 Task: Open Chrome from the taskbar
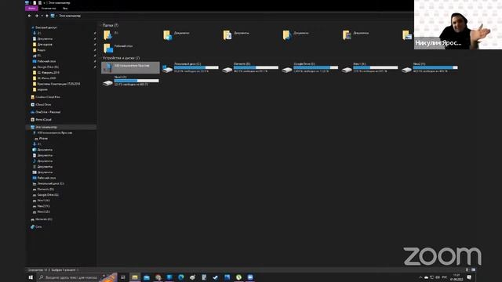click(x=158, y=277)
